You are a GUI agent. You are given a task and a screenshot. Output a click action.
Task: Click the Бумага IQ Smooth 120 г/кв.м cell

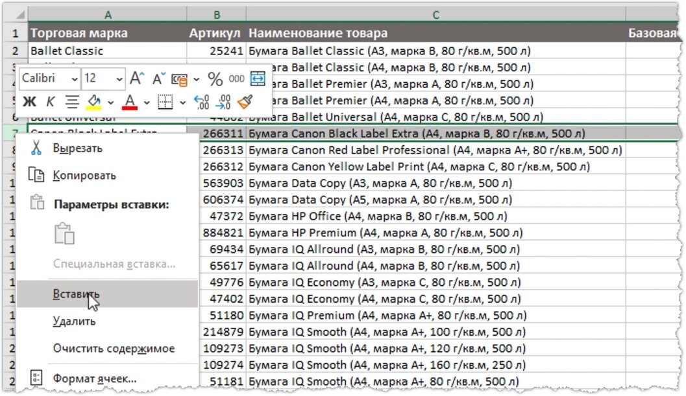[x=435, y=348]
